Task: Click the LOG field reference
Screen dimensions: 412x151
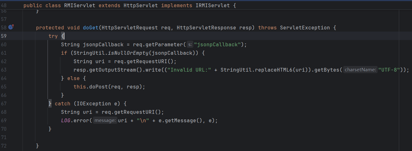Action: click(66, 120)
